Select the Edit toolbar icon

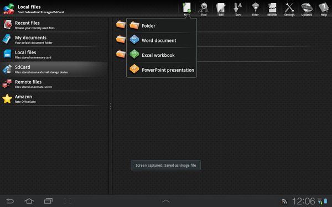tap(221, 9)
